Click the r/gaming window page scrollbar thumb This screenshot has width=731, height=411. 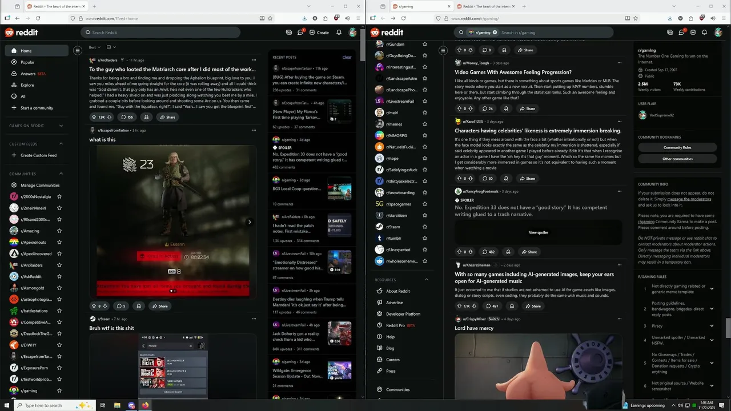[728, 328]
